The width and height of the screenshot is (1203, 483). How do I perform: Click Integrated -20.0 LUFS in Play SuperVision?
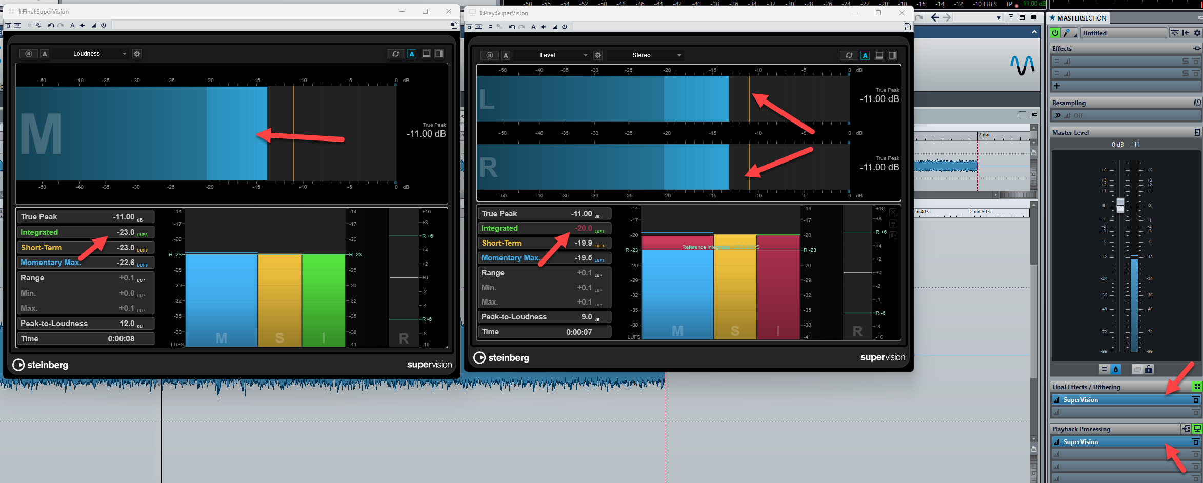pyautogui.click(x=544, y=228)
